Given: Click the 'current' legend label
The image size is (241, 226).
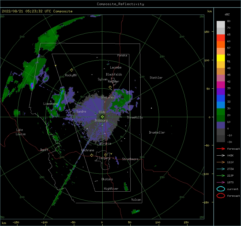Looking at the screenshot, I should (x=233, y=189).
